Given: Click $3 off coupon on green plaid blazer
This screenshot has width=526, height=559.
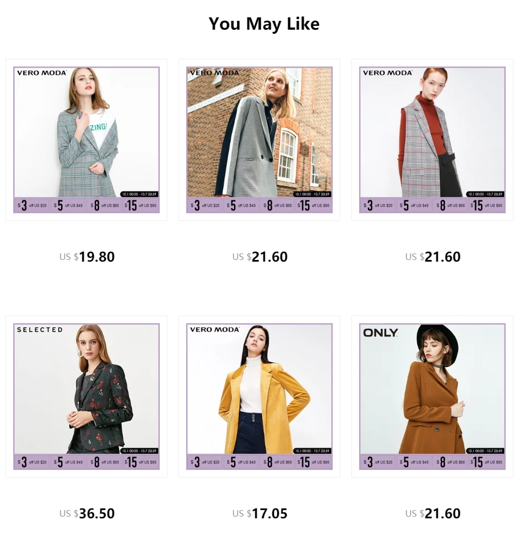Looking at the screenshot, I should pos(32,206).
